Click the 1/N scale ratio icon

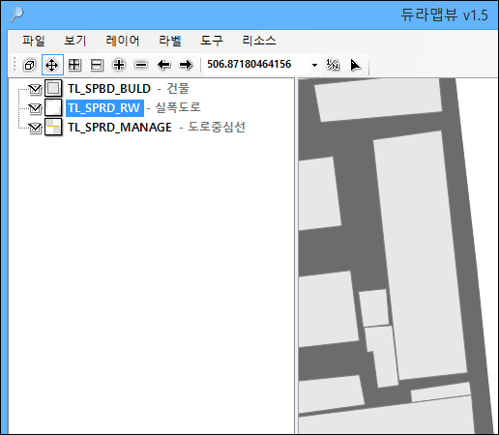[x=333, y=65]
